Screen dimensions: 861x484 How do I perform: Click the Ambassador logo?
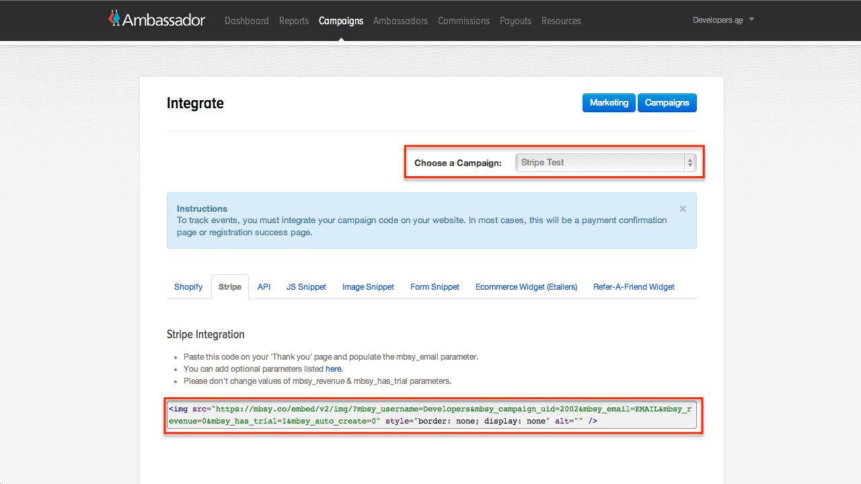pos(157,19)
